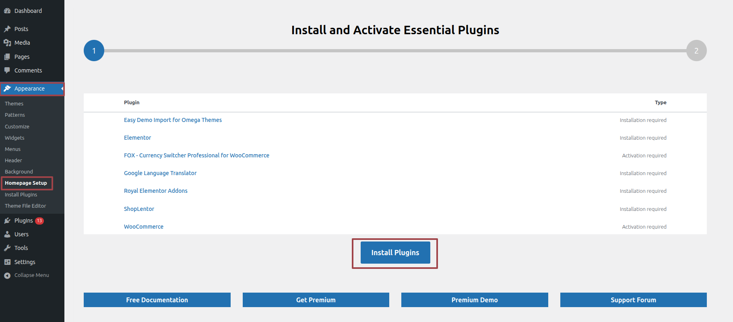Screen dimensions: 733x322
Task: Click the Dashboard gauge icon
Action: (x=7, y=11)
